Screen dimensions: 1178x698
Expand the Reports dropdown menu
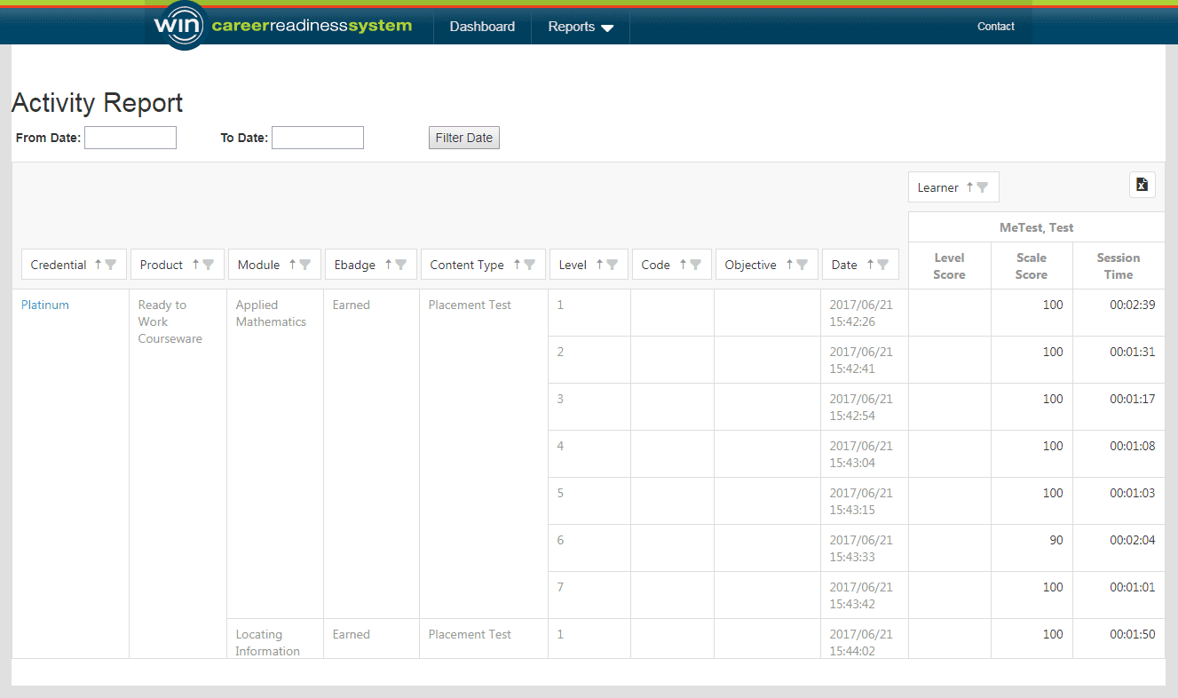pyautogui.click(x=581, y=27)
